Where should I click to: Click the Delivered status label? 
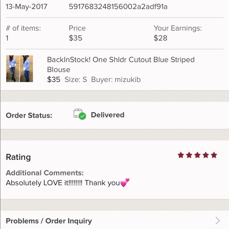point(108,115)
